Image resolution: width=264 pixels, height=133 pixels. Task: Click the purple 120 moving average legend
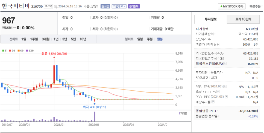(30, 50)
